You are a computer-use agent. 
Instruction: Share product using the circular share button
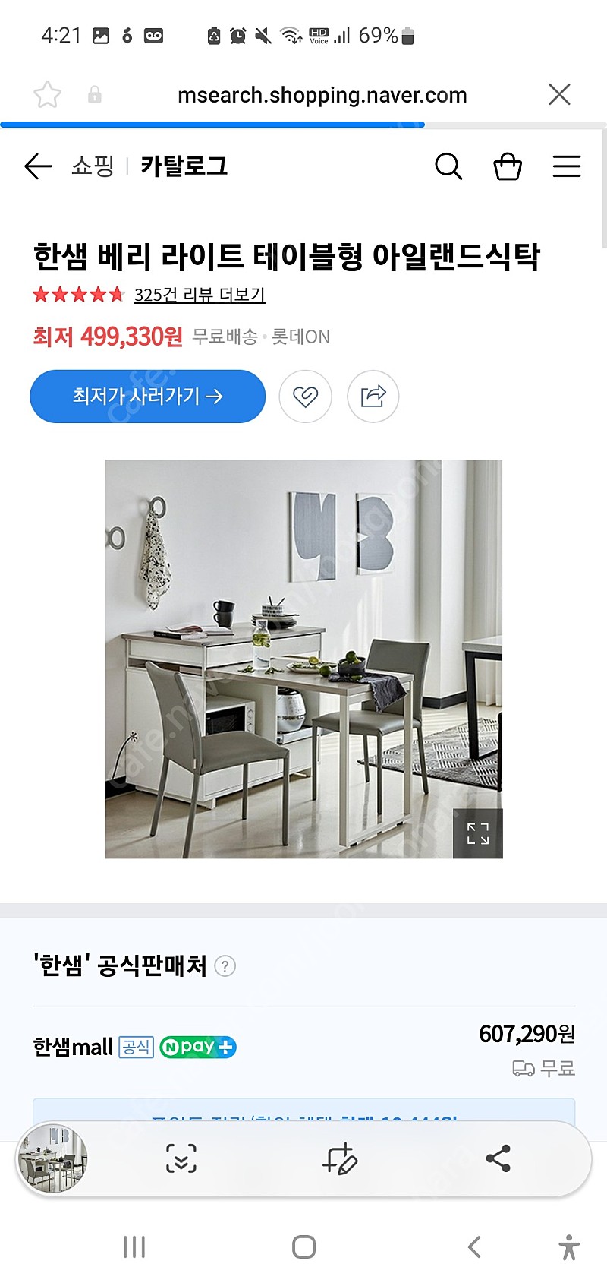(x=373, y=396)
